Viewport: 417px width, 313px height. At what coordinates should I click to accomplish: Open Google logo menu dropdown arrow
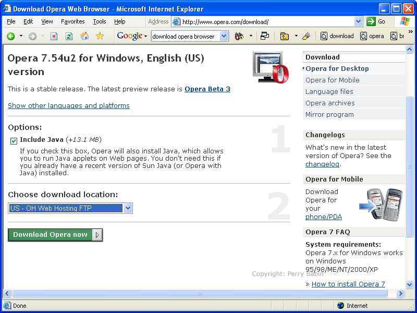tap(145, 36)
